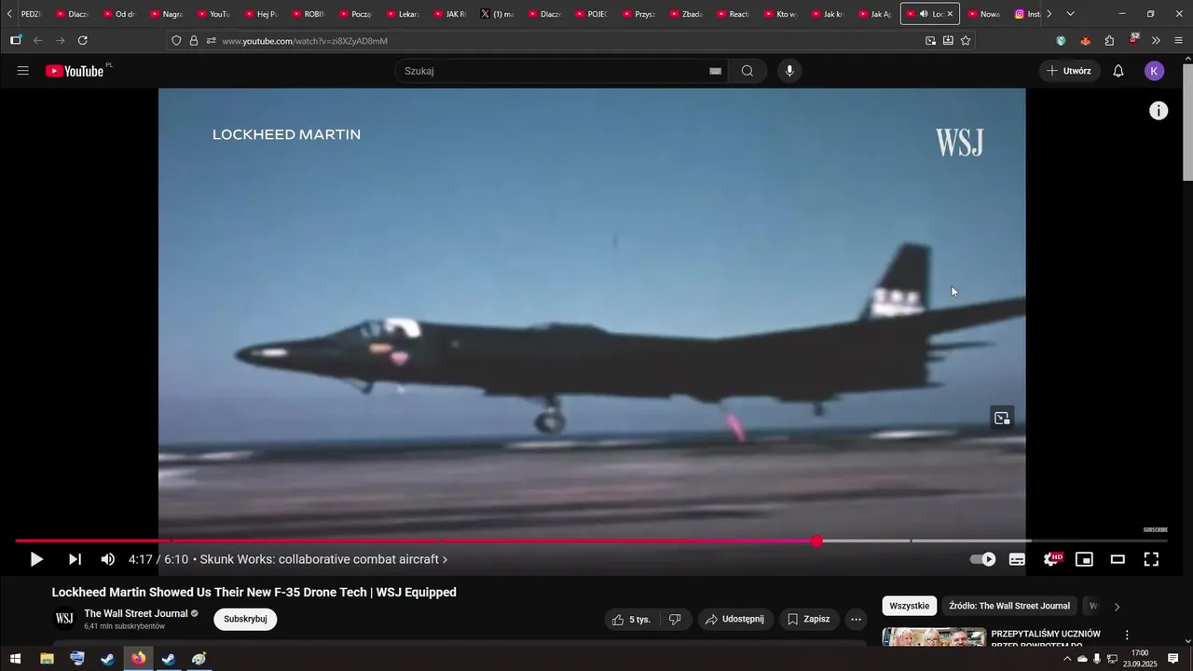Show hidden system tray icons
Screen dimensions: 1193x671
click(1067, 659)
